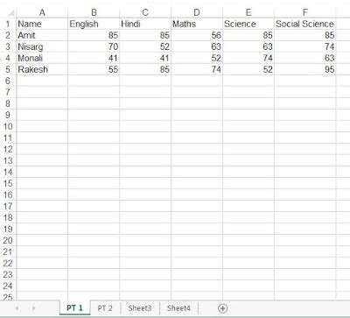Select the cell containing Amit

pyautogui.click(x=42, y=35)
